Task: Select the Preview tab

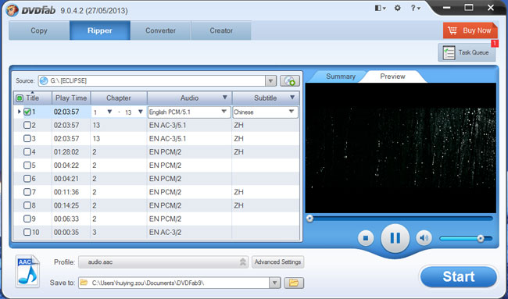Action: tap(392, 77)
